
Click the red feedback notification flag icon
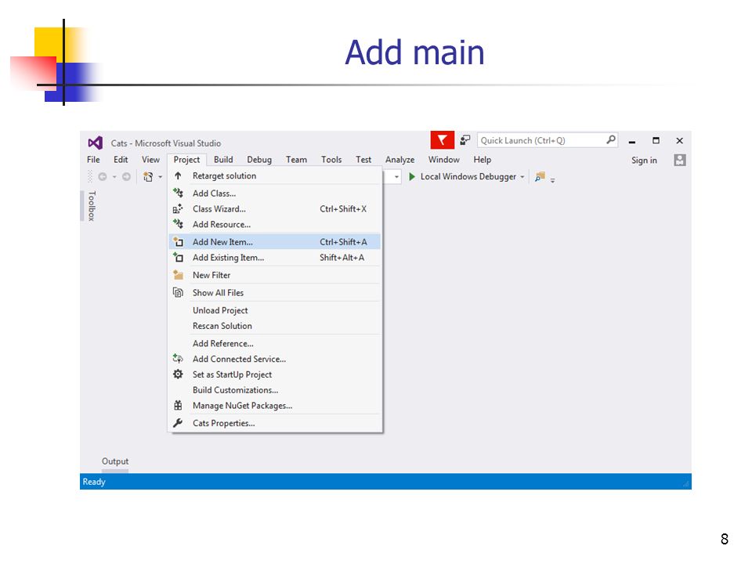442,140
